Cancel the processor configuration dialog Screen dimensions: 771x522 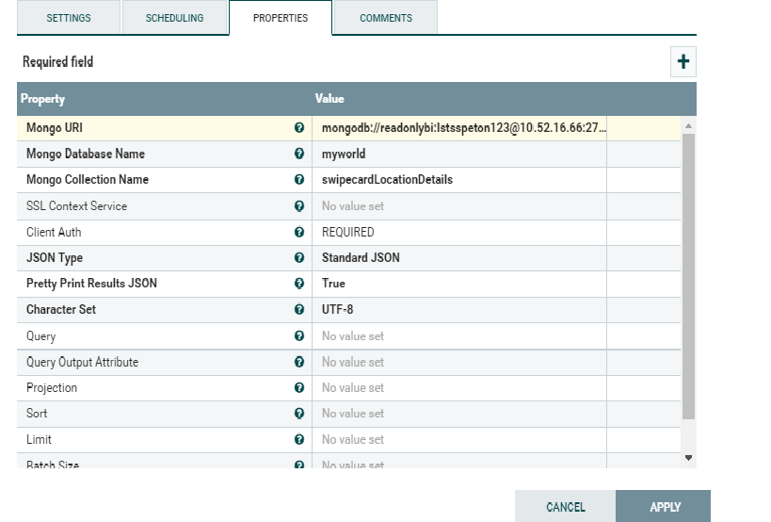pos(565,507)
